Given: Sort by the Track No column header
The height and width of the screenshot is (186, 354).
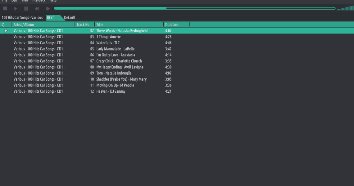Looking at the screenshot, I should (x=83, y=24).
